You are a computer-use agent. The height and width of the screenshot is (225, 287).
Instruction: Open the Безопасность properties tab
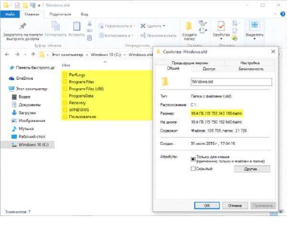tap(251, 69)
